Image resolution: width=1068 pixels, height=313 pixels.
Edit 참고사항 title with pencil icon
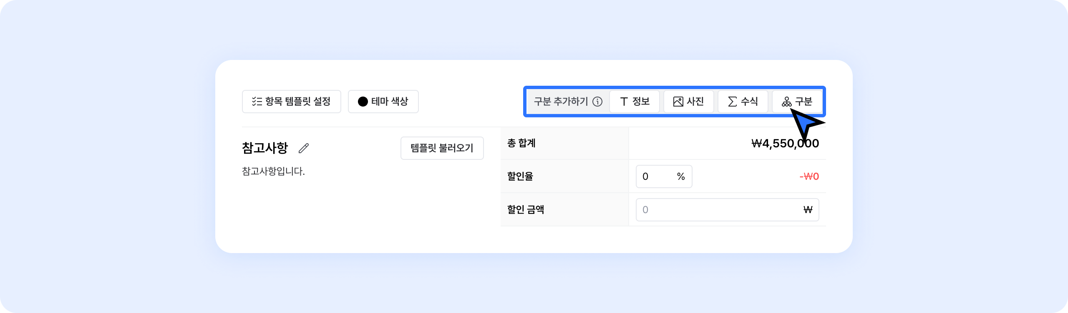(x=304, y=148)
